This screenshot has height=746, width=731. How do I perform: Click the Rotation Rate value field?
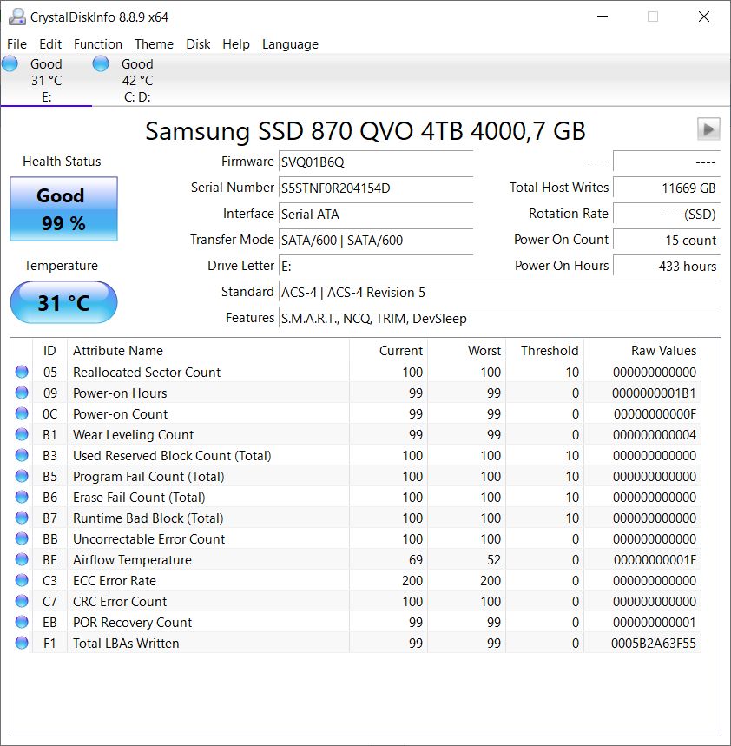(667, 215)
